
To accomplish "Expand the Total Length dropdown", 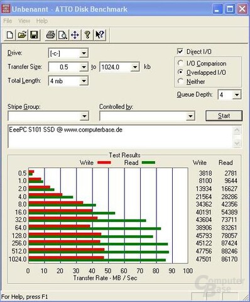I will tap(84, 81).
